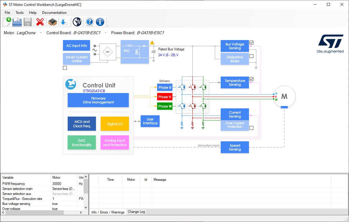
Task: Select the lower blue phase U transistor
Action: tap(182, 106)
